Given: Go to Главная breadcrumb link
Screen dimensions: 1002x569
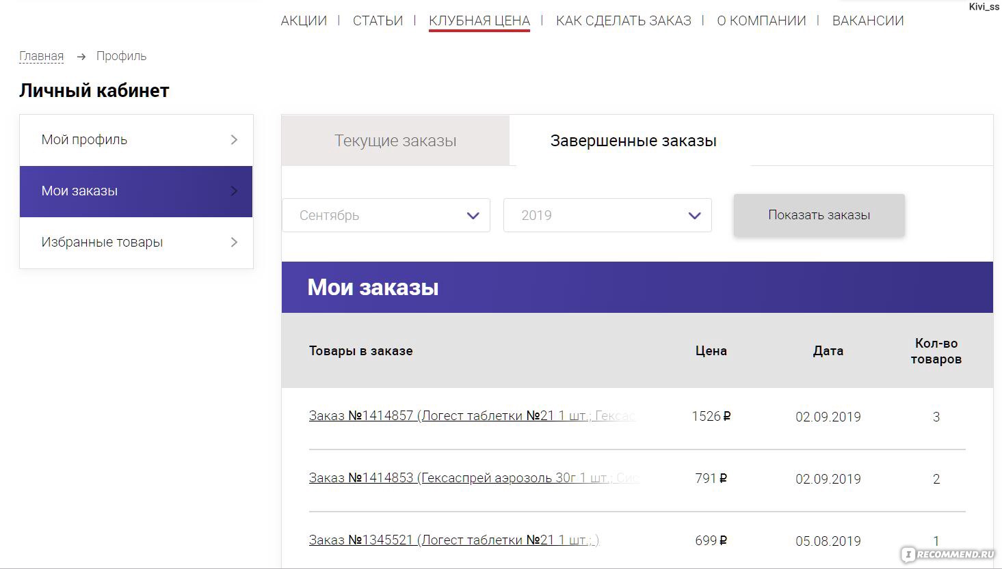Looking at the screenshot, I should tap(41, 56).
